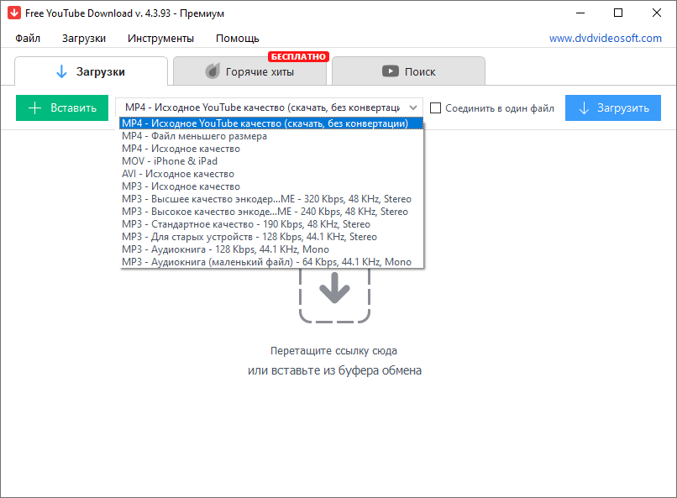Choose MOV - iPhone & iPad format
This screenshot has height=498, width=677.
(x=169, y=161)
